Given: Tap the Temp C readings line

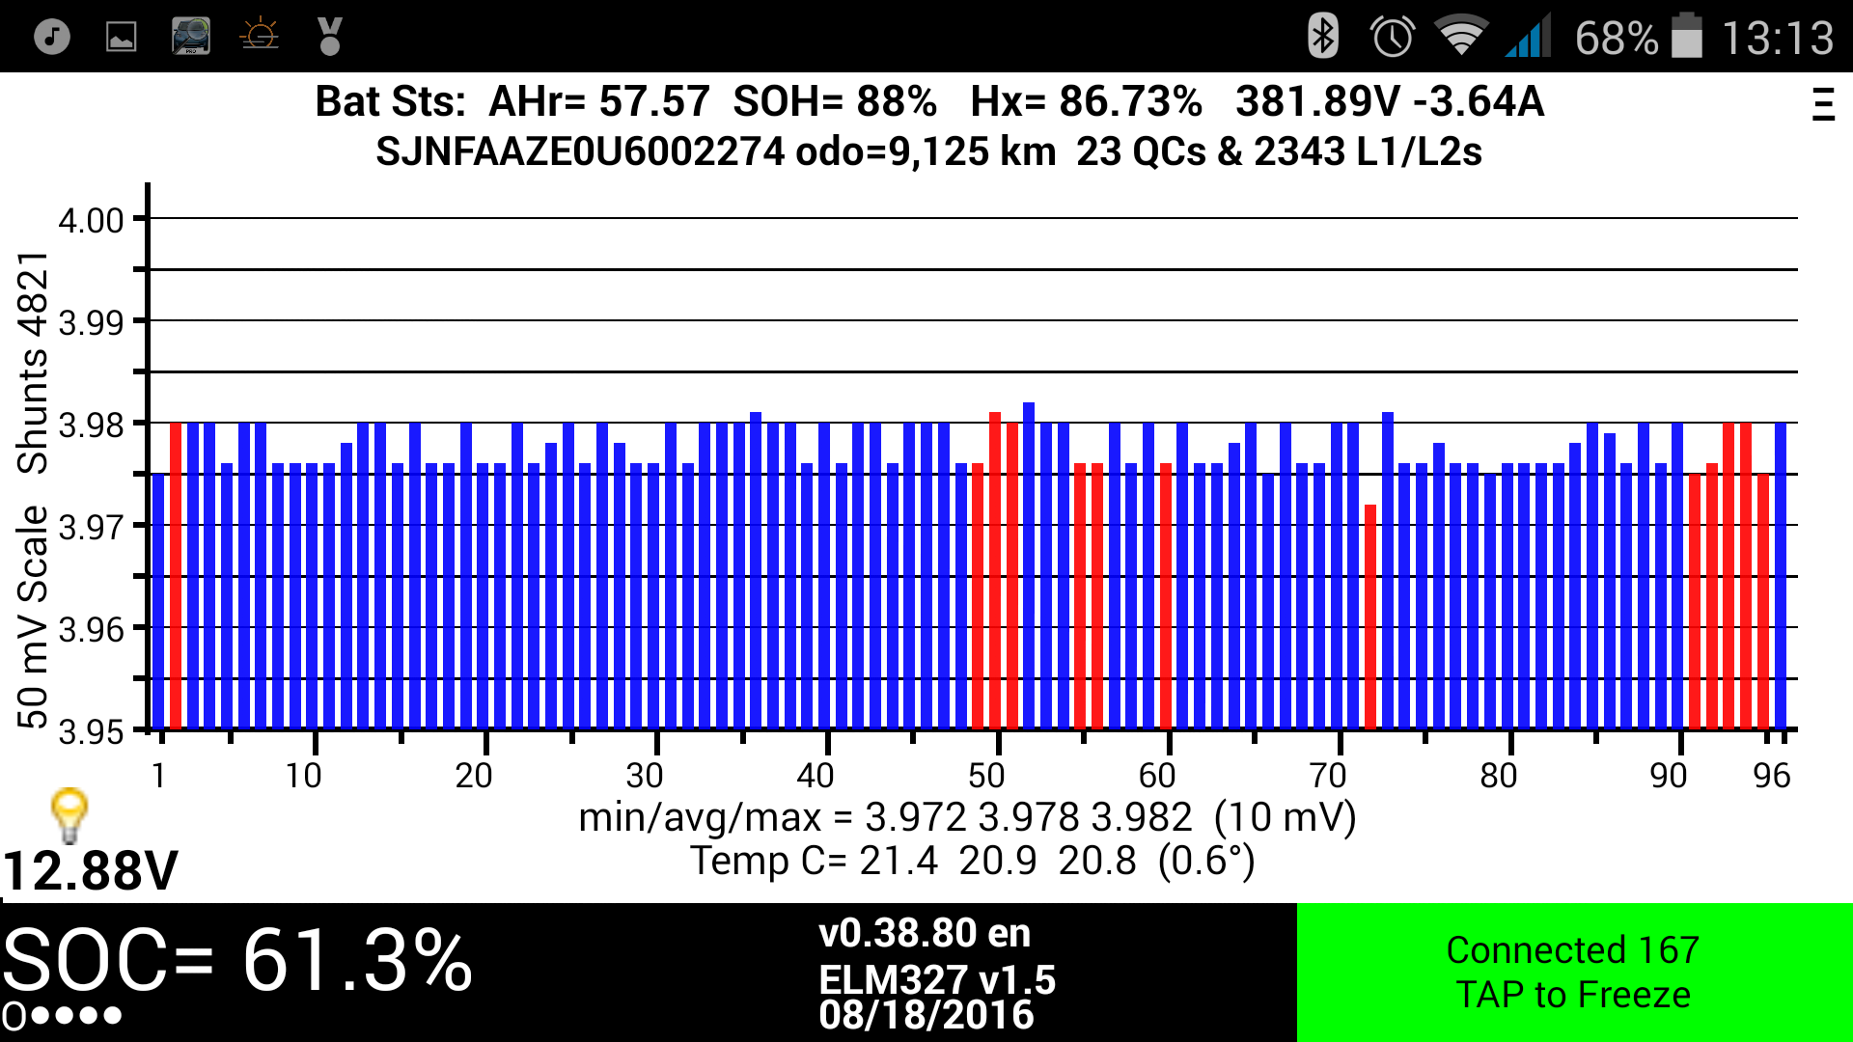Looking at the screenshot, I should click(x=971, y=861).
